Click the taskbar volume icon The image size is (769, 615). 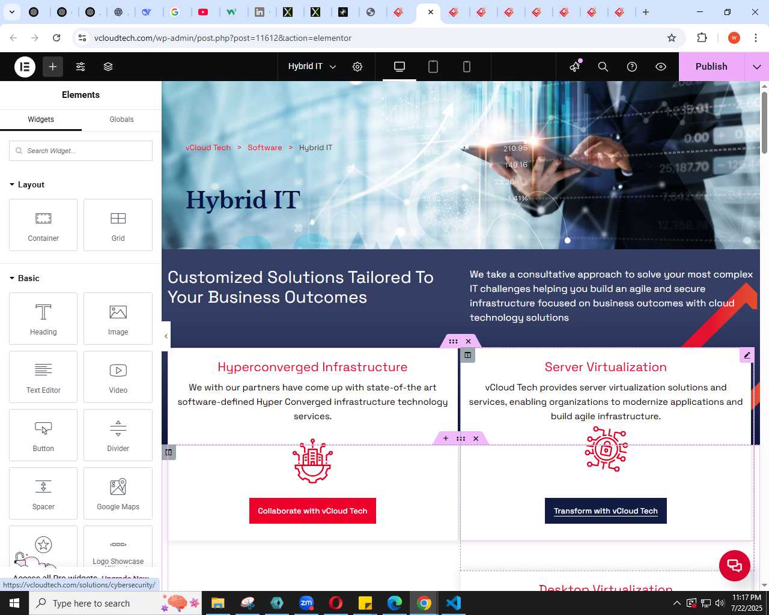pos(720,603)
